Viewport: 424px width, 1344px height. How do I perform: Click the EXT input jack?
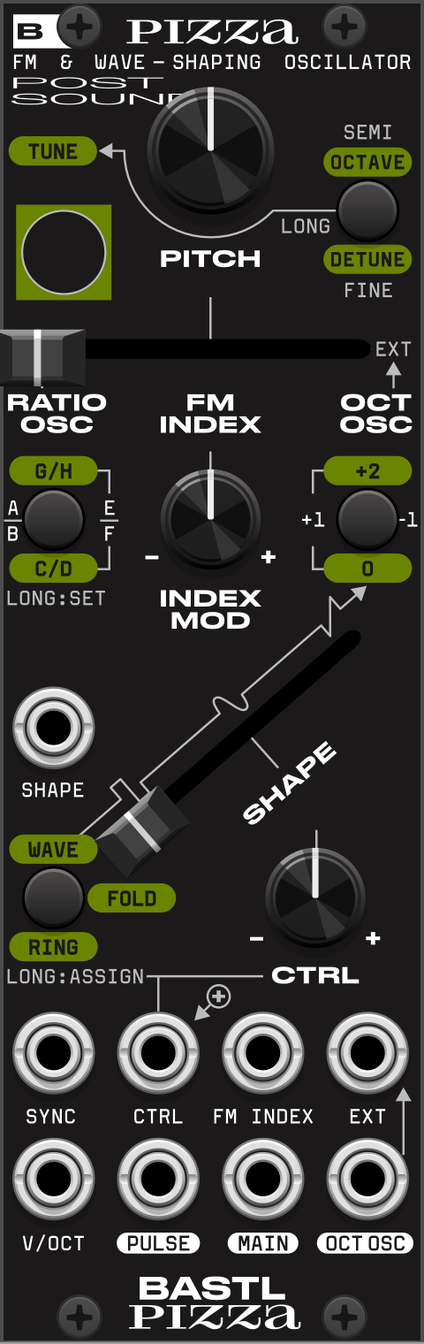tap(367, 1053)
